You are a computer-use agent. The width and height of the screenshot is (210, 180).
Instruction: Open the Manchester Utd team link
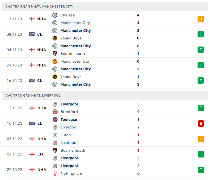tap(75, 61)
